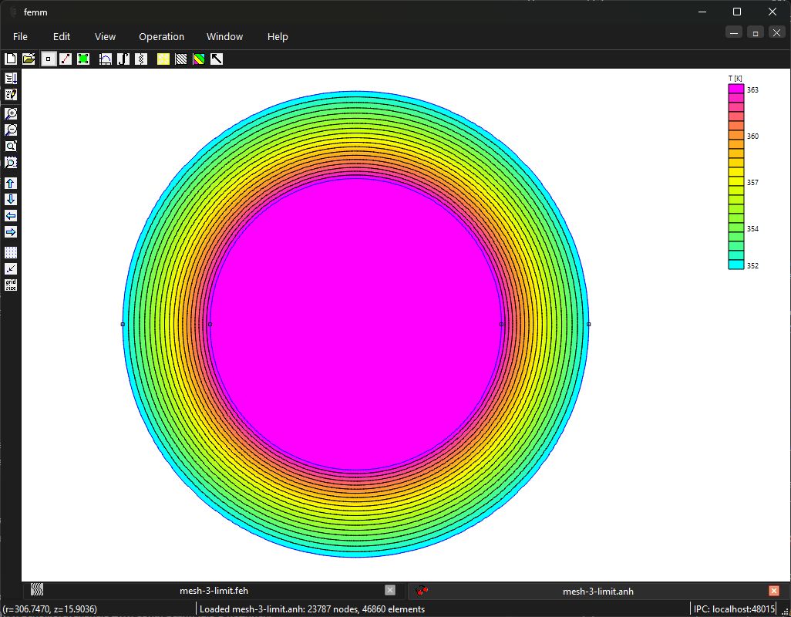Close the mesh-3-limit.anh tab
The image size is (791, 617).
pyautogui.click(x=774, y=590)
